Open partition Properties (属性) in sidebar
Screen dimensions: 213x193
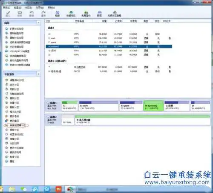point(10,162)
